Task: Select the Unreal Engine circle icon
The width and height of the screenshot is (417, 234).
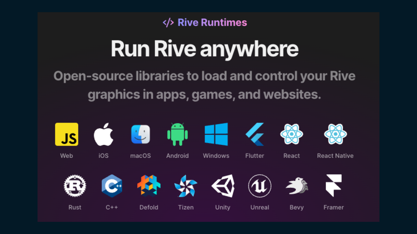Action: tap(260, 186)
